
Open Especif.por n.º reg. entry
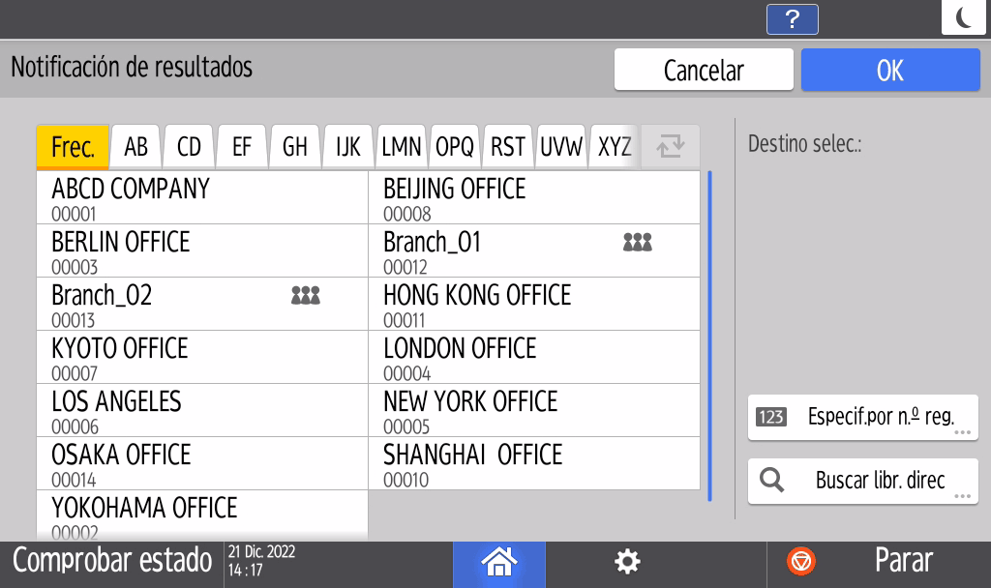coord(862,418)
